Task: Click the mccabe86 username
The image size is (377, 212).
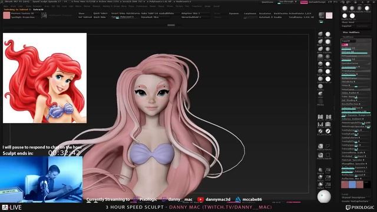Action: tap(252, 200)
